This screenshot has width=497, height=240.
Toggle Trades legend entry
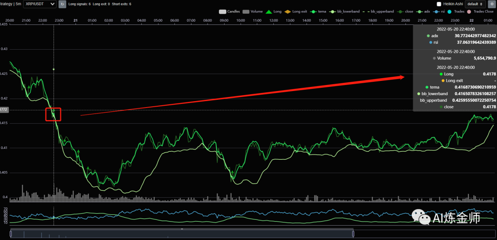pos(456,11)
